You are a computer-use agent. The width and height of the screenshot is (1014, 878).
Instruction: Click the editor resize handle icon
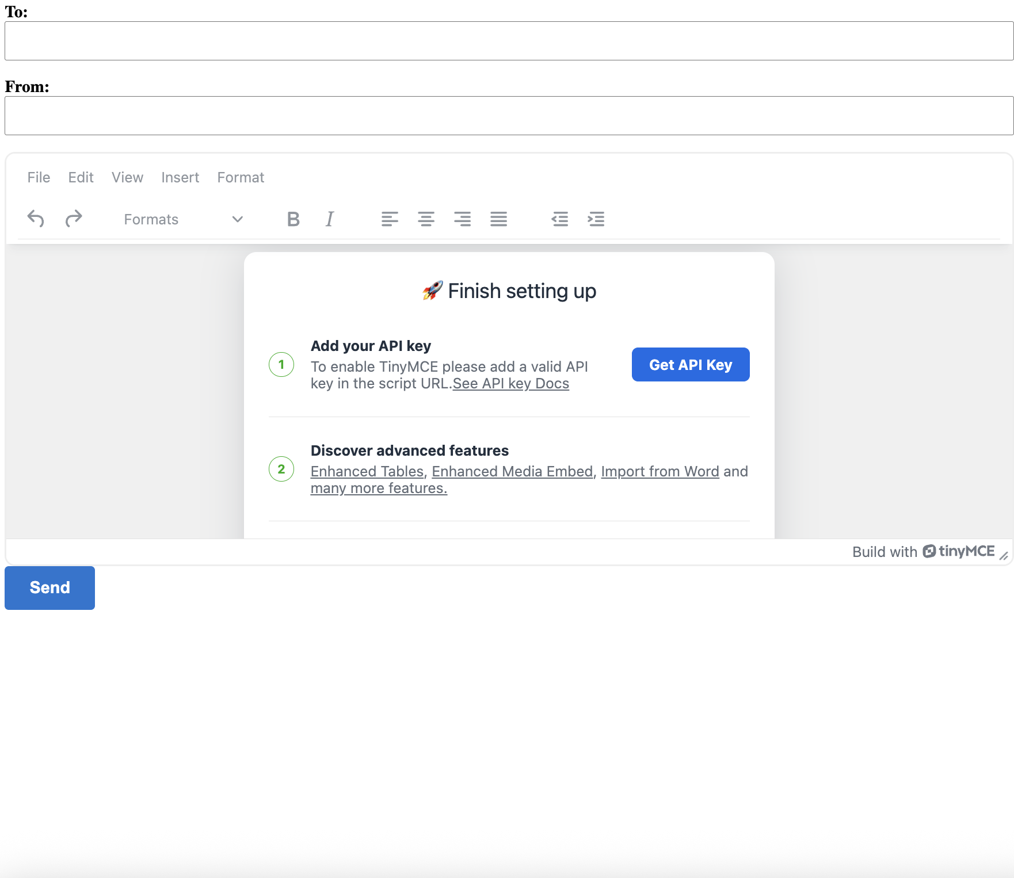point(1004,555)
